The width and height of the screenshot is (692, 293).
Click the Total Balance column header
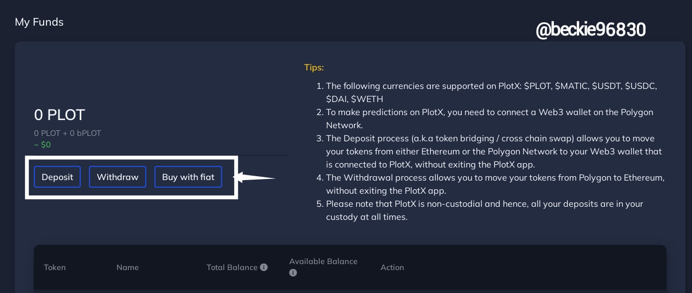(232, 267)
